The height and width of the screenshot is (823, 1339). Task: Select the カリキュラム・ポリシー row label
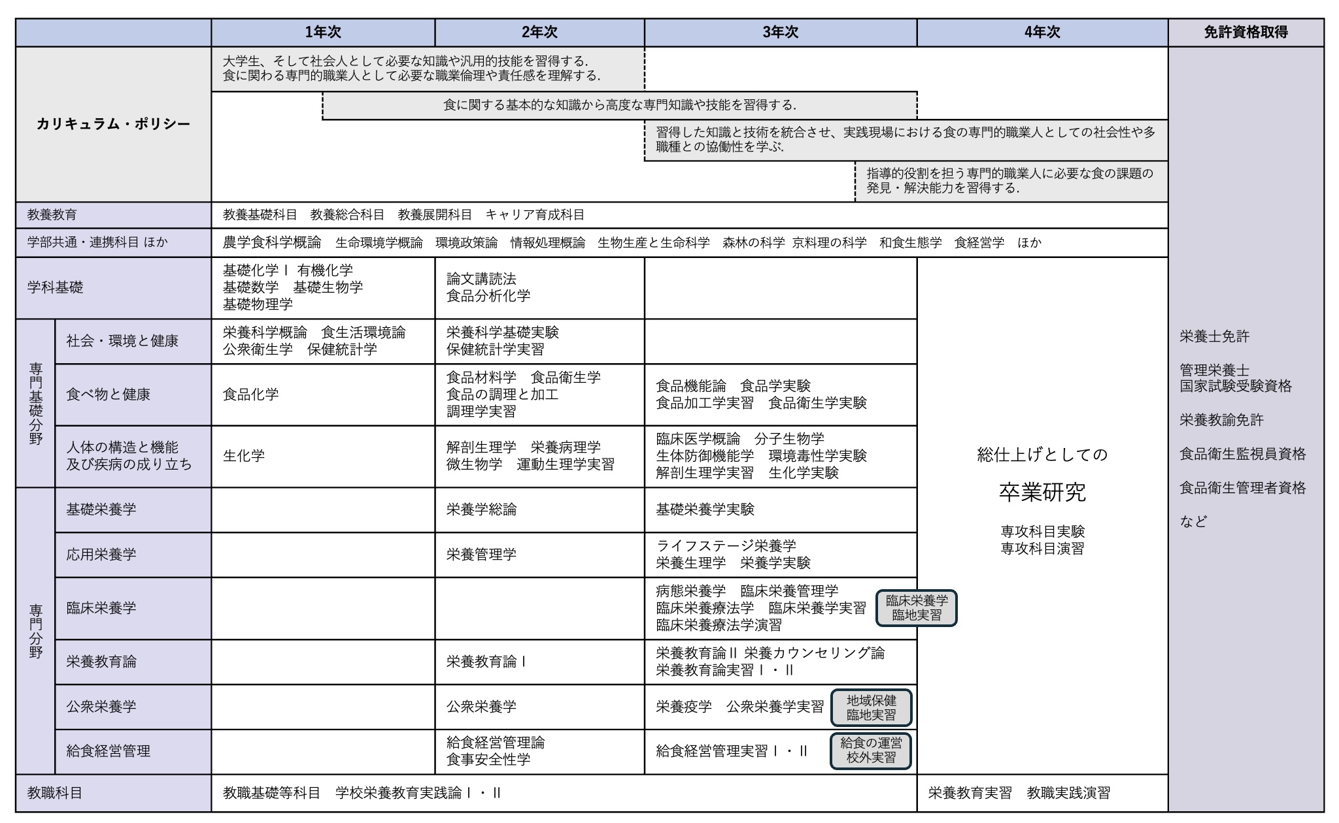(113, 124)
